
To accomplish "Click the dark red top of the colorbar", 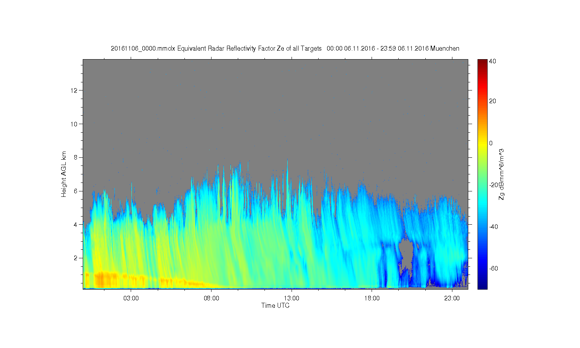I will coord(482,62).
